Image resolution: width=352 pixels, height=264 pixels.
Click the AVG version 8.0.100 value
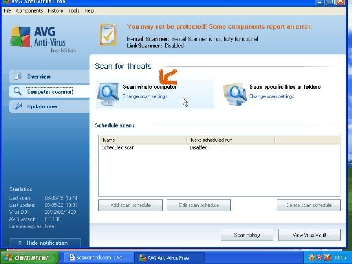pos(53,219)
